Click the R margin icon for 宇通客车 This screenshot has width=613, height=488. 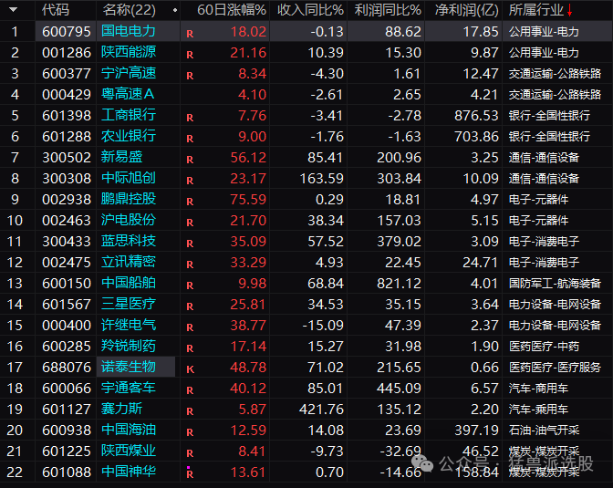[x=190, y=390]
